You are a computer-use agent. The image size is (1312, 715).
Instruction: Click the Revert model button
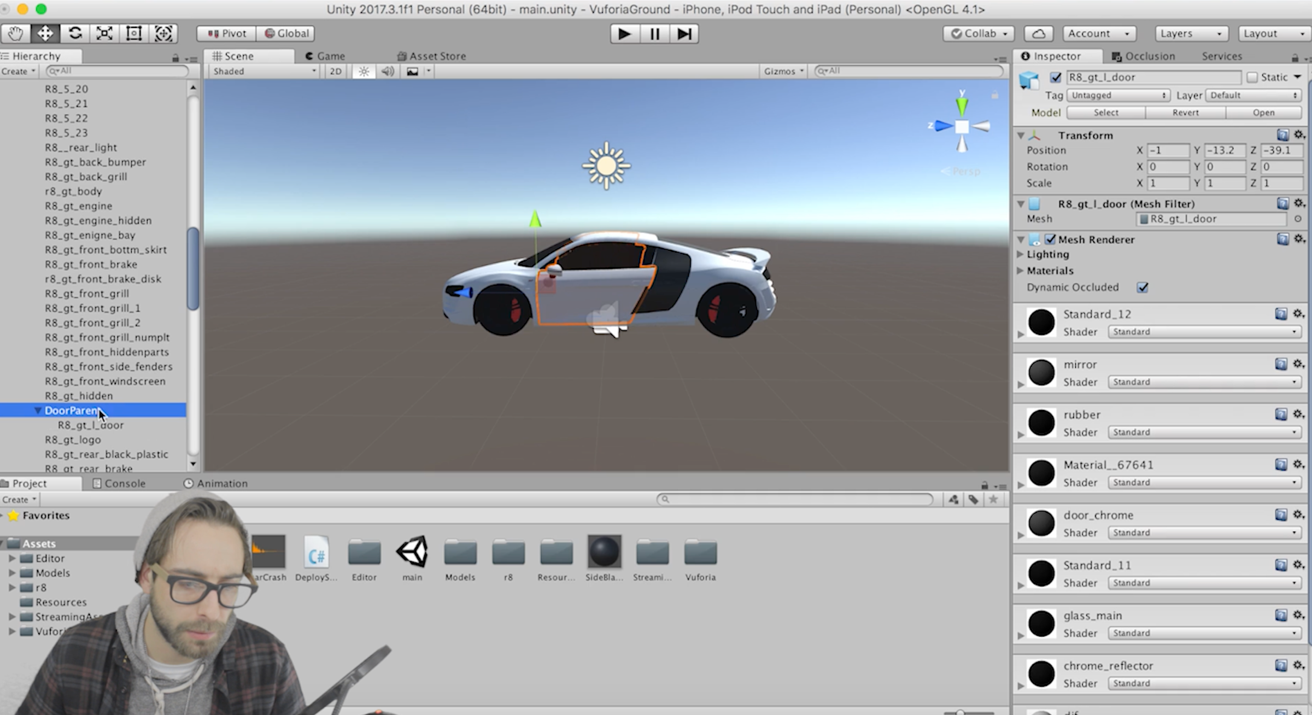coord(1185,113)
